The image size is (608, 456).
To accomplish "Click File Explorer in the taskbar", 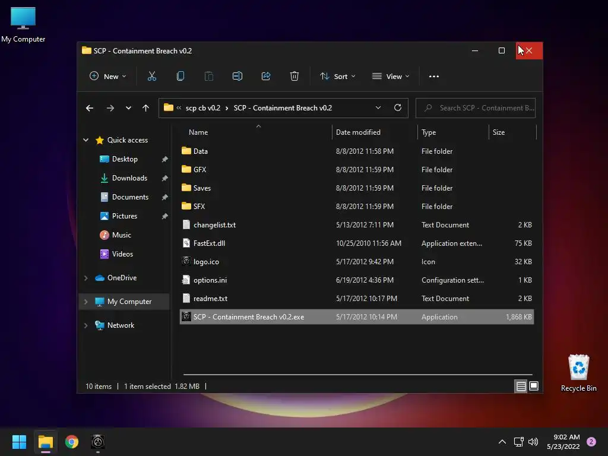I will (x=46, y=442).
